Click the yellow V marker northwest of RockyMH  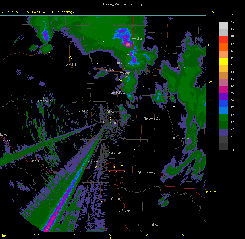[50, 52]
